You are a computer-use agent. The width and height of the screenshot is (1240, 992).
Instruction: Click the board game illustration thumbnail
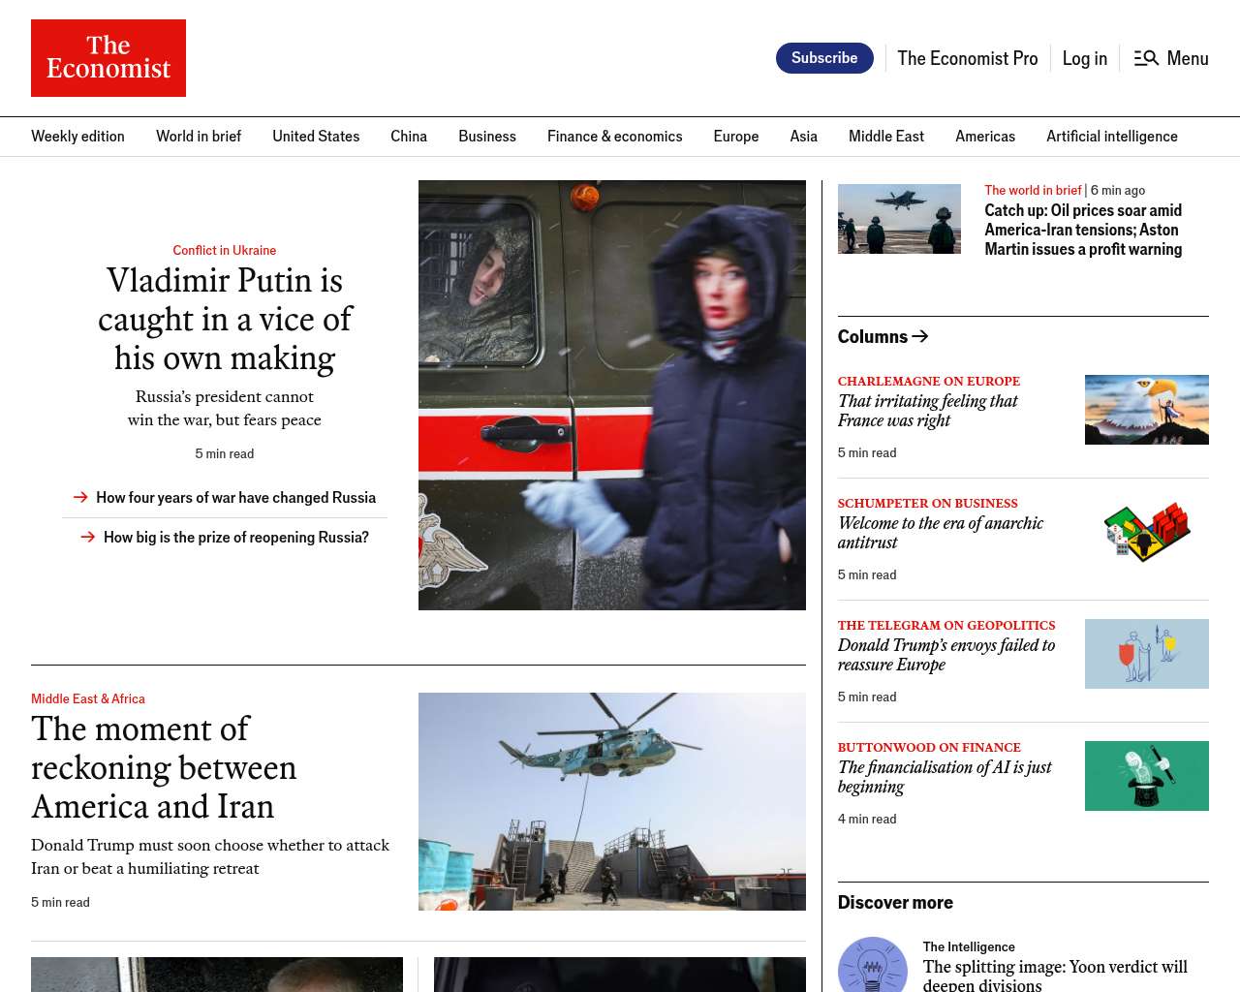1147,532
